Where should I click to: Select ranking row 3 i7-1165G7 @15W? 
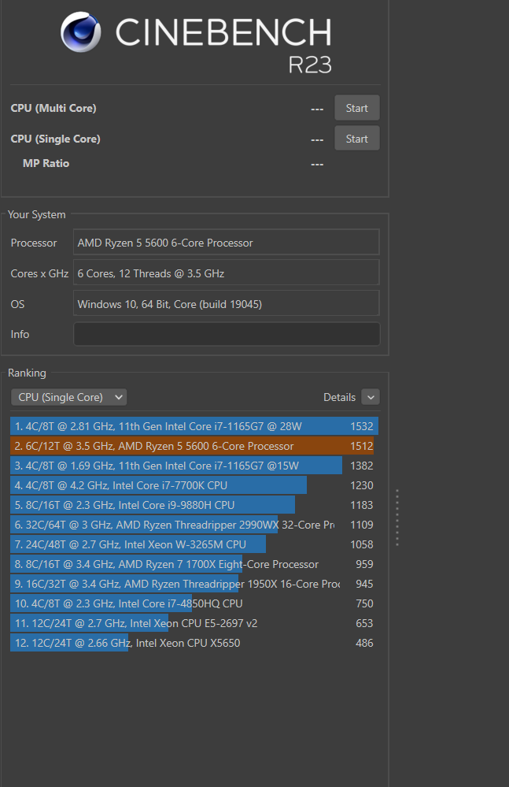pyautogui.click(x=194, y=466)
